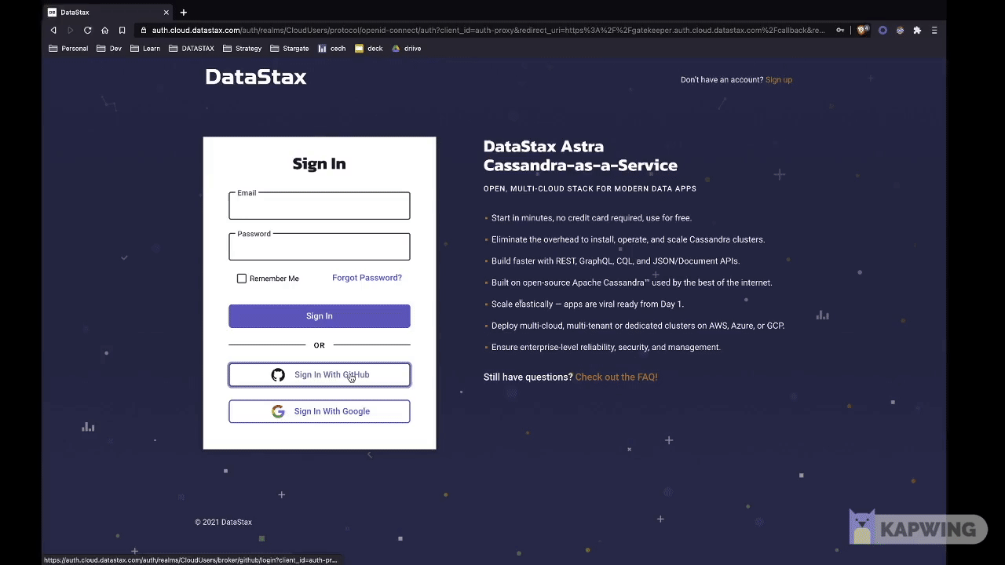Viewport: 1005px width, 565px height.
Task: Open the DATASTAX bookmarks folder
Action: click(192, 49)
